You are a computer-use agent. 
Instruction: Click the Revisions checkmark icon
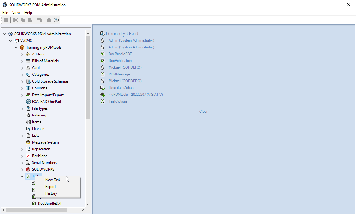pos(28,156)
